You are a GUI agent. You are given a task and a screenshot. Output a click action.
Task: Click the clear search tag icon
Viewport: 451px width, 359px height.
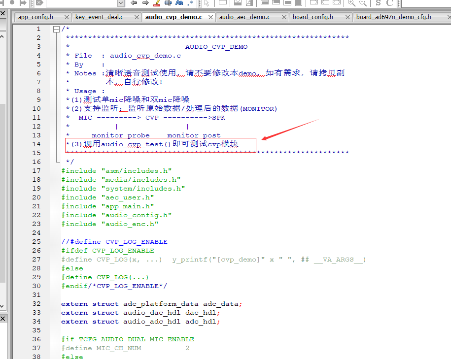[40, 3]
